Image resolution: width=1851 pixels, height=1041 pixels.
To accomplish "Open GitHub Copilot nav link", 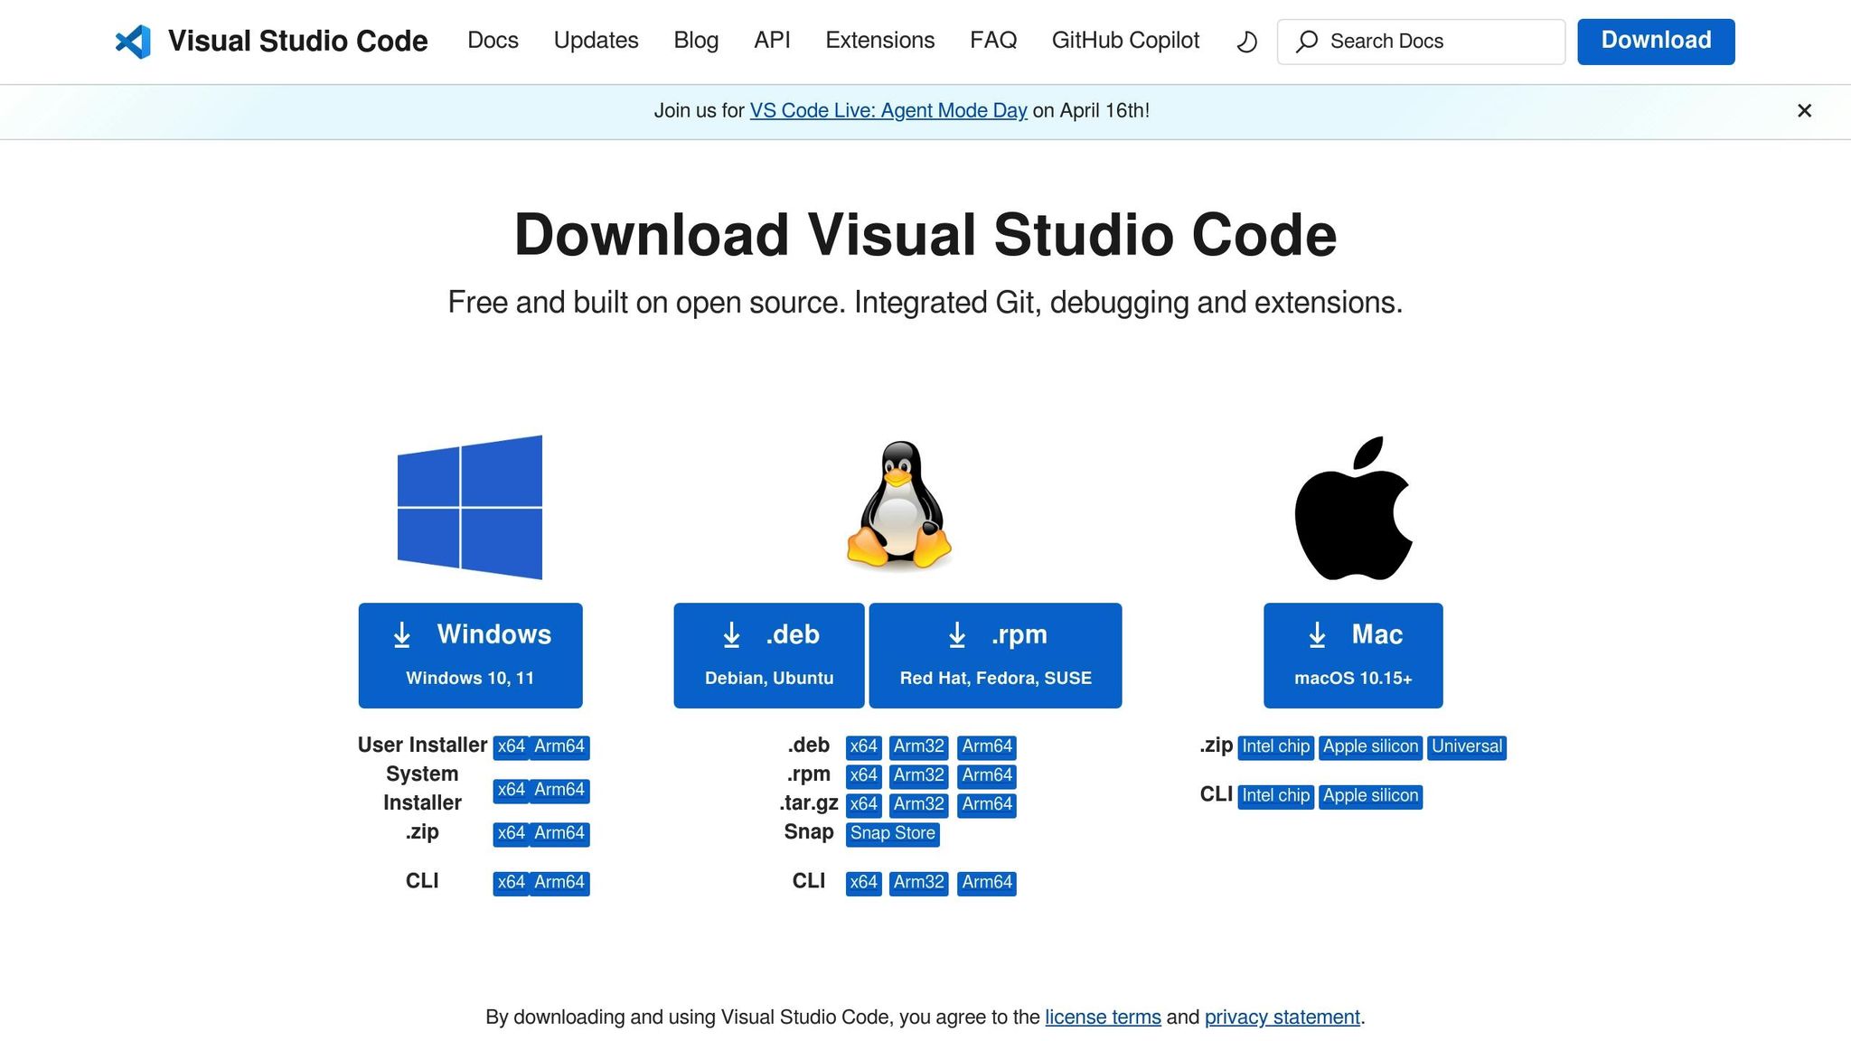I will tap(1125, 41).
